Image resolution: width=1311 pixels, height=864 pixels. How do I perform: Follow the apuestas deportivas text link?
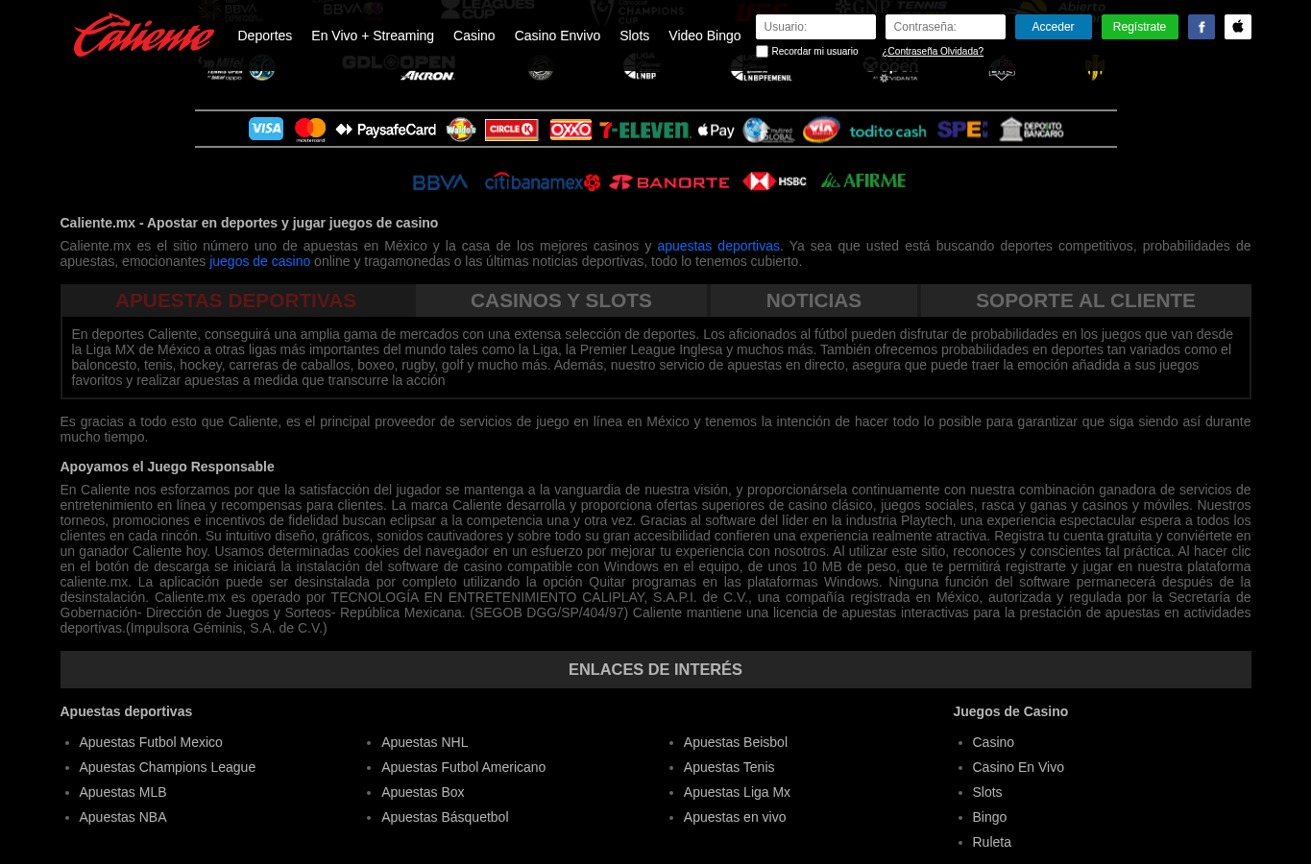717,246
